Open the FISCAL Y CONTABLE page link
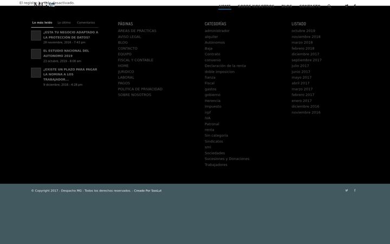Screen dimensions: 390x244 click(135, 60)
